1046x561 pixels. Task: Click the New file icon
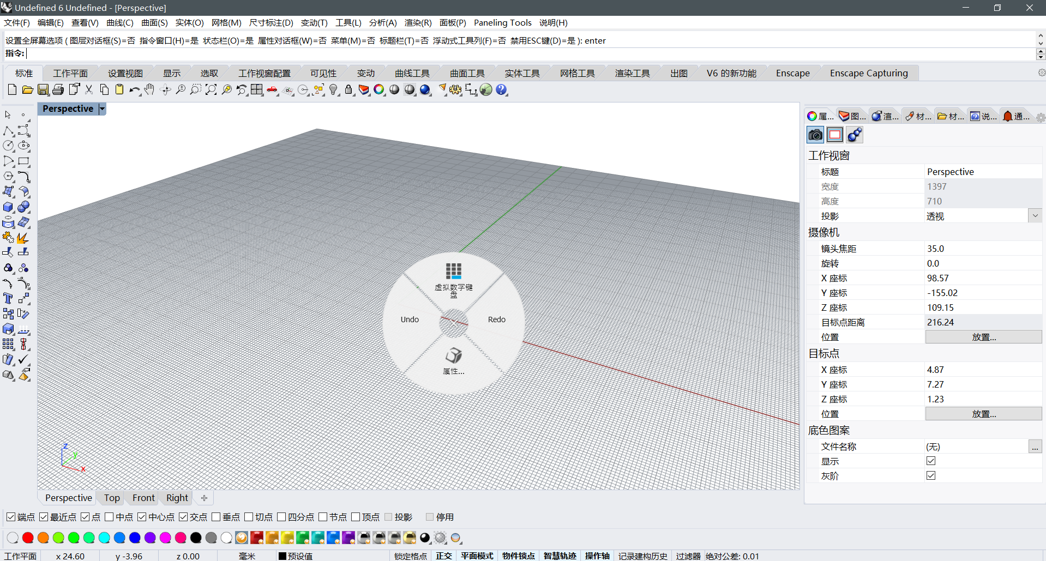[12, 90]
